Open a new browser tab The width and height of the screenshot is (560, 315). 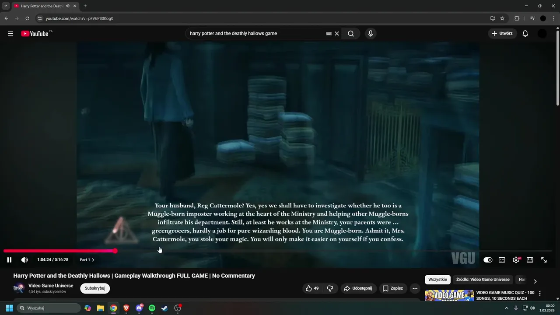[x=85, y=6]
